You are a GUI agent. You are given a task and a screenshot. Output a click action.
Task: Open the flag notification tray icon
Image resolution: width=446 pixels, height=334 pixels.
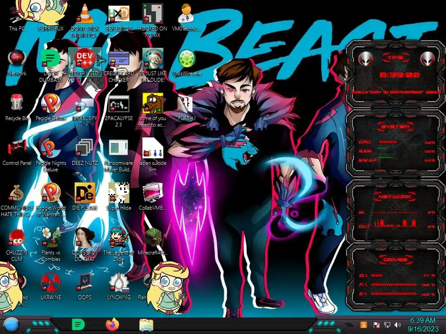(376, 324)
